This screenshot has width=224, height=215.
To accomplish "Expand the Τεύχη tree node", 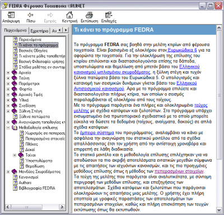I will 8,78.
